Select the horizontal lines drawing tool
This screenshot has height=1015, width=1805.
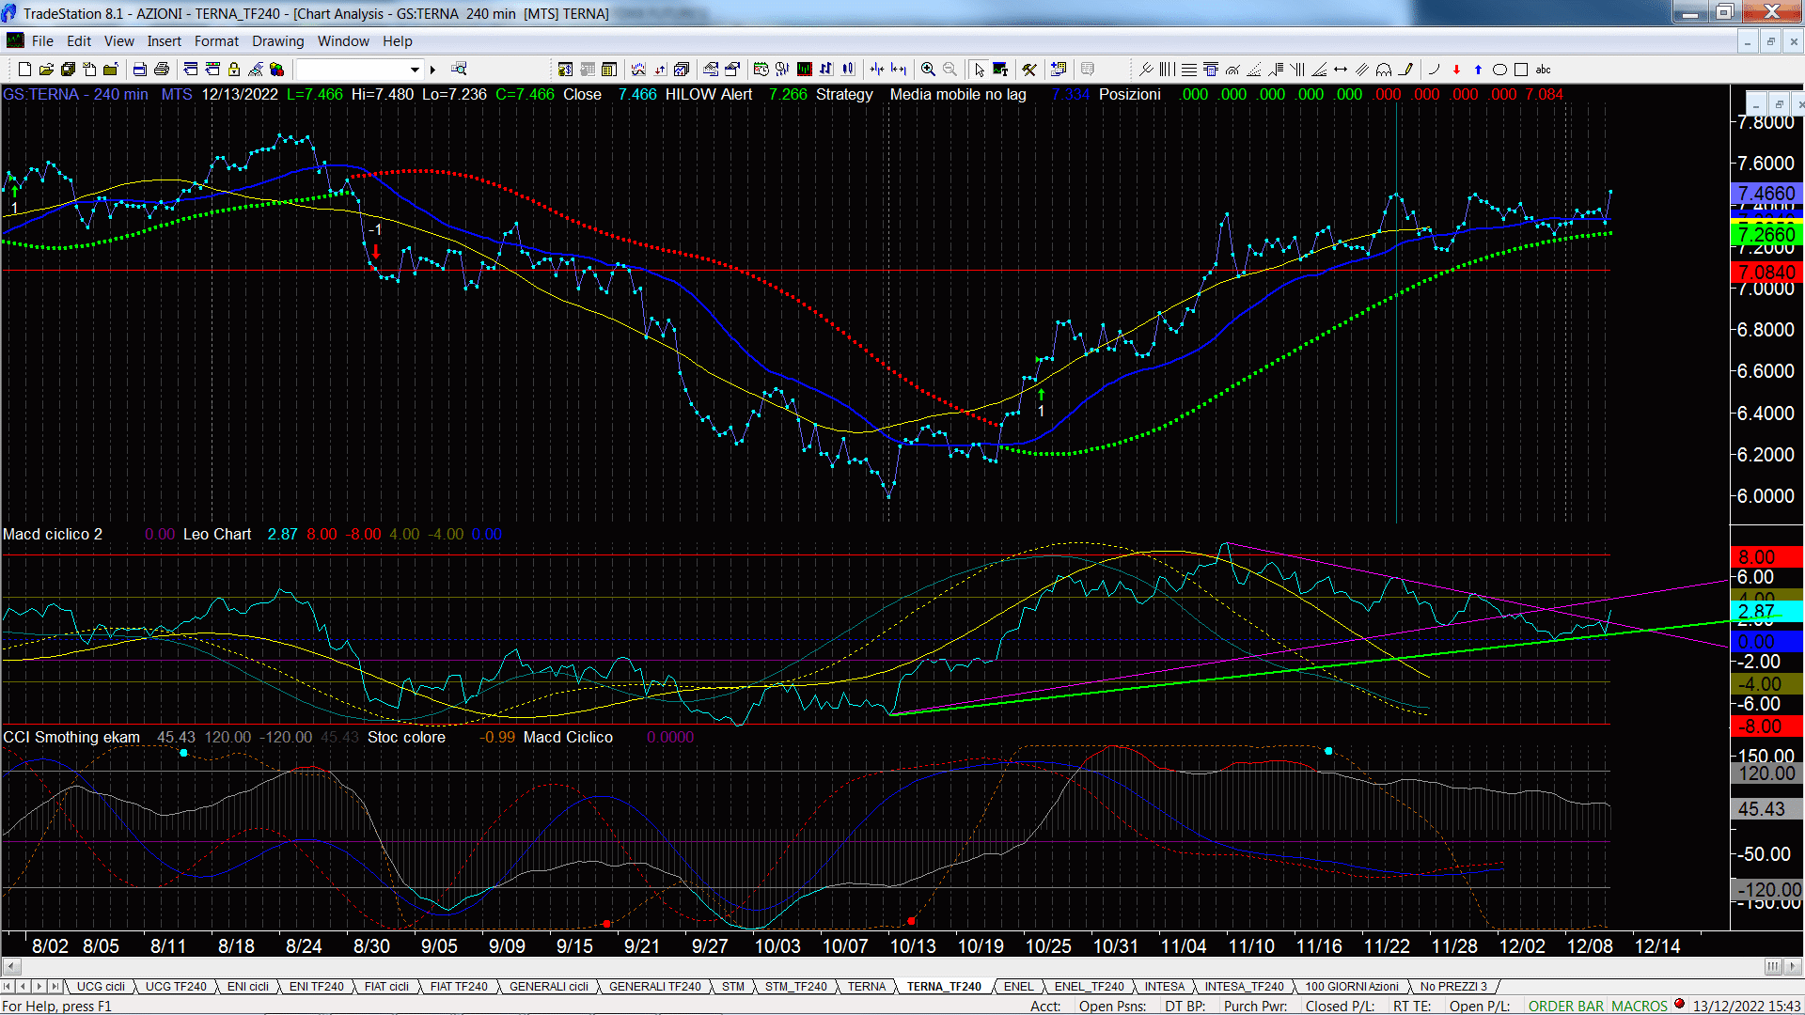(x=1189, y=70)
